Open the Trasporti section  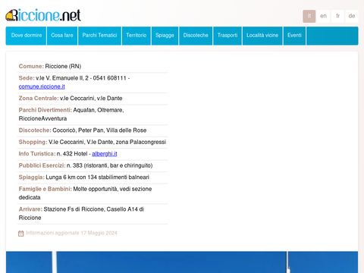[227, 36]
